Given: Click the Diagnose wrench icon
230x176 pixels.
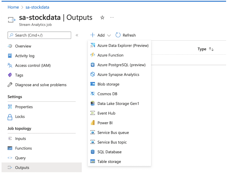Looking at the screenshot, I should [10, 85].
